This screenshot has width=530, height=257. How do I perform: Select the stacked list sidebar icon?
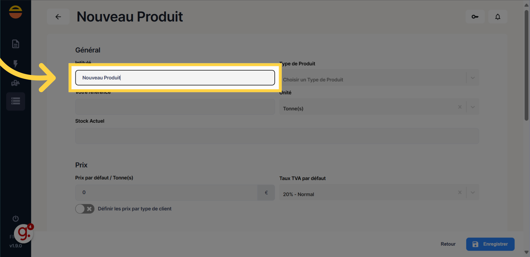click(15, 101)
